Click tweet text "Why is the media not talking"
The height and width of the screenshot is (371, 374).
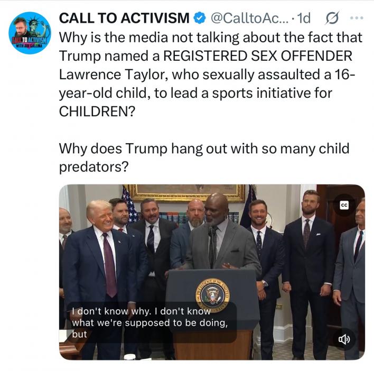click(149, 38)
